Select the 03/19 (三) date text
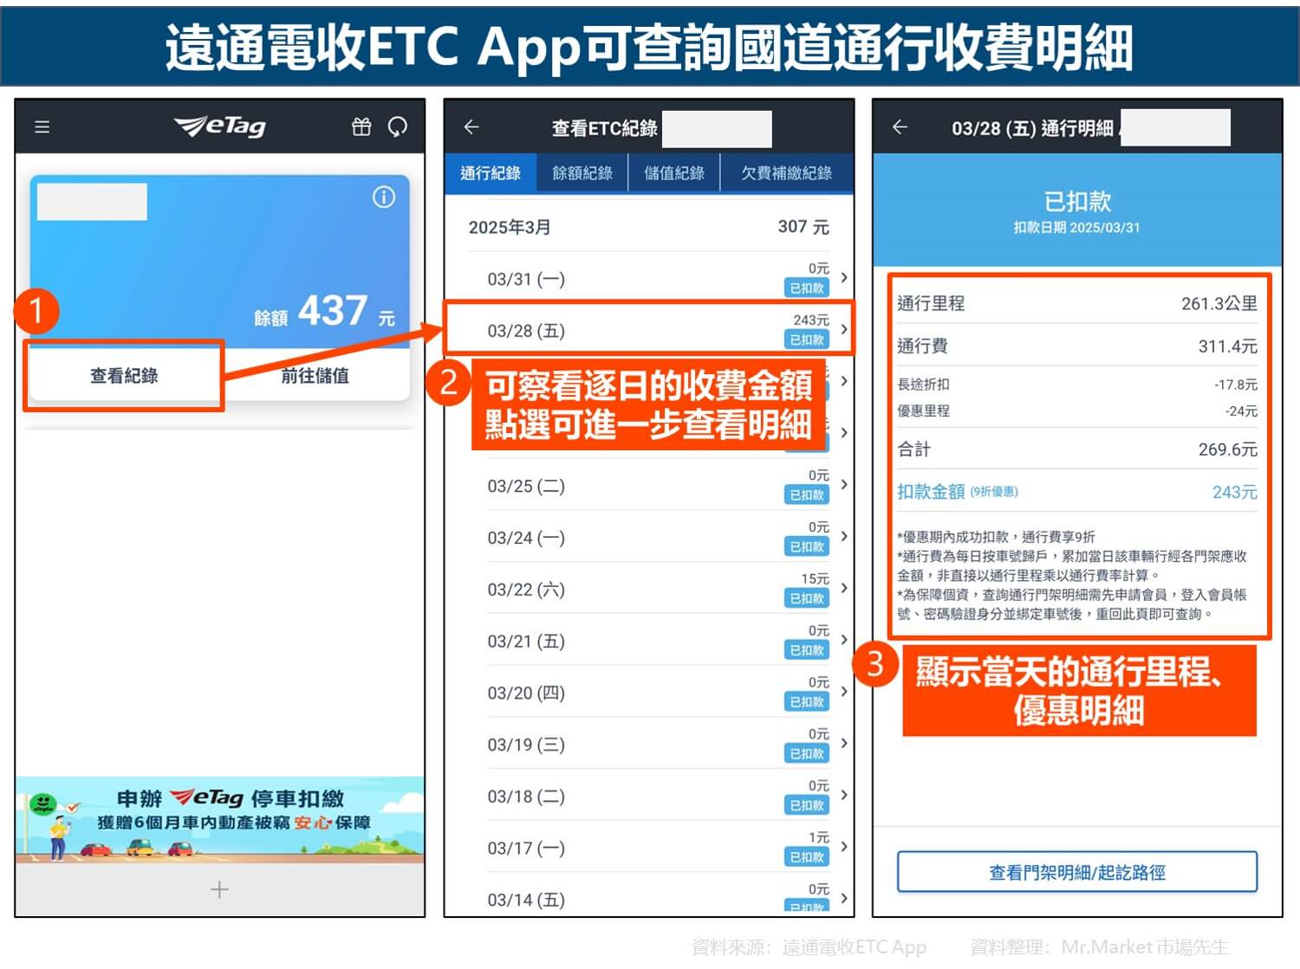Viewport: 1300px width, 969px height. coord(526,745)
